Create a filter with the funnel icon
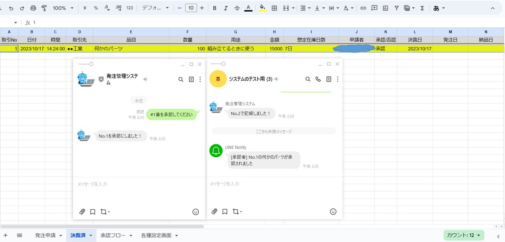 397,8
